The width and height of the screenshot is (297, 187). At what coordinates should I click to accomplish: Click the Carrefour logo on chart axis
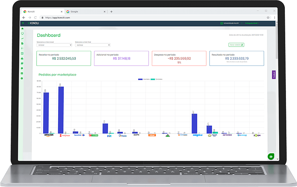pyautogui.click(x=79, y=135)
